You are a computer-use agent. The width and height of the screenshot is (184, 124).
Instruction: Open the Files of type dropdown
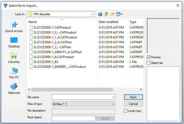113,104
